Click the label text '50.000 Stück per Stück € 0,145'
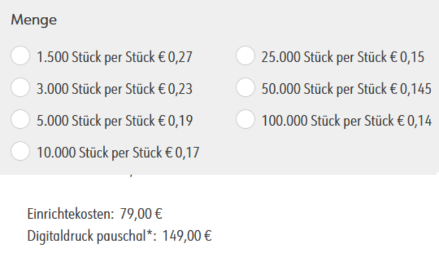 [347, 89]
